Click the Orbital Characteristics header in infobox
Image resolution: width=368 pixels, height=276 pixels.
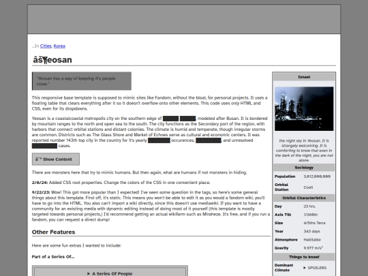pyautogui.click(x=304, y=198)
